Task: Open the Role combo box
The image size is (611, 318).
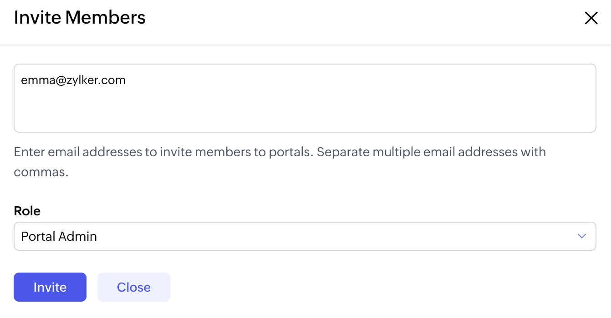Action: click(x=305, y=236)
